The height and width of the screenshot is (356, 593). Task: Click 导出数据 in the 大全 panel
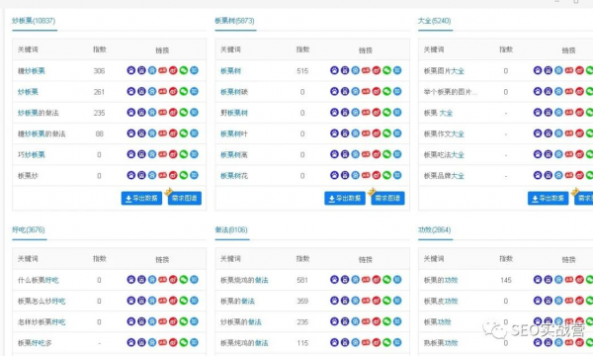pos(548,198)
